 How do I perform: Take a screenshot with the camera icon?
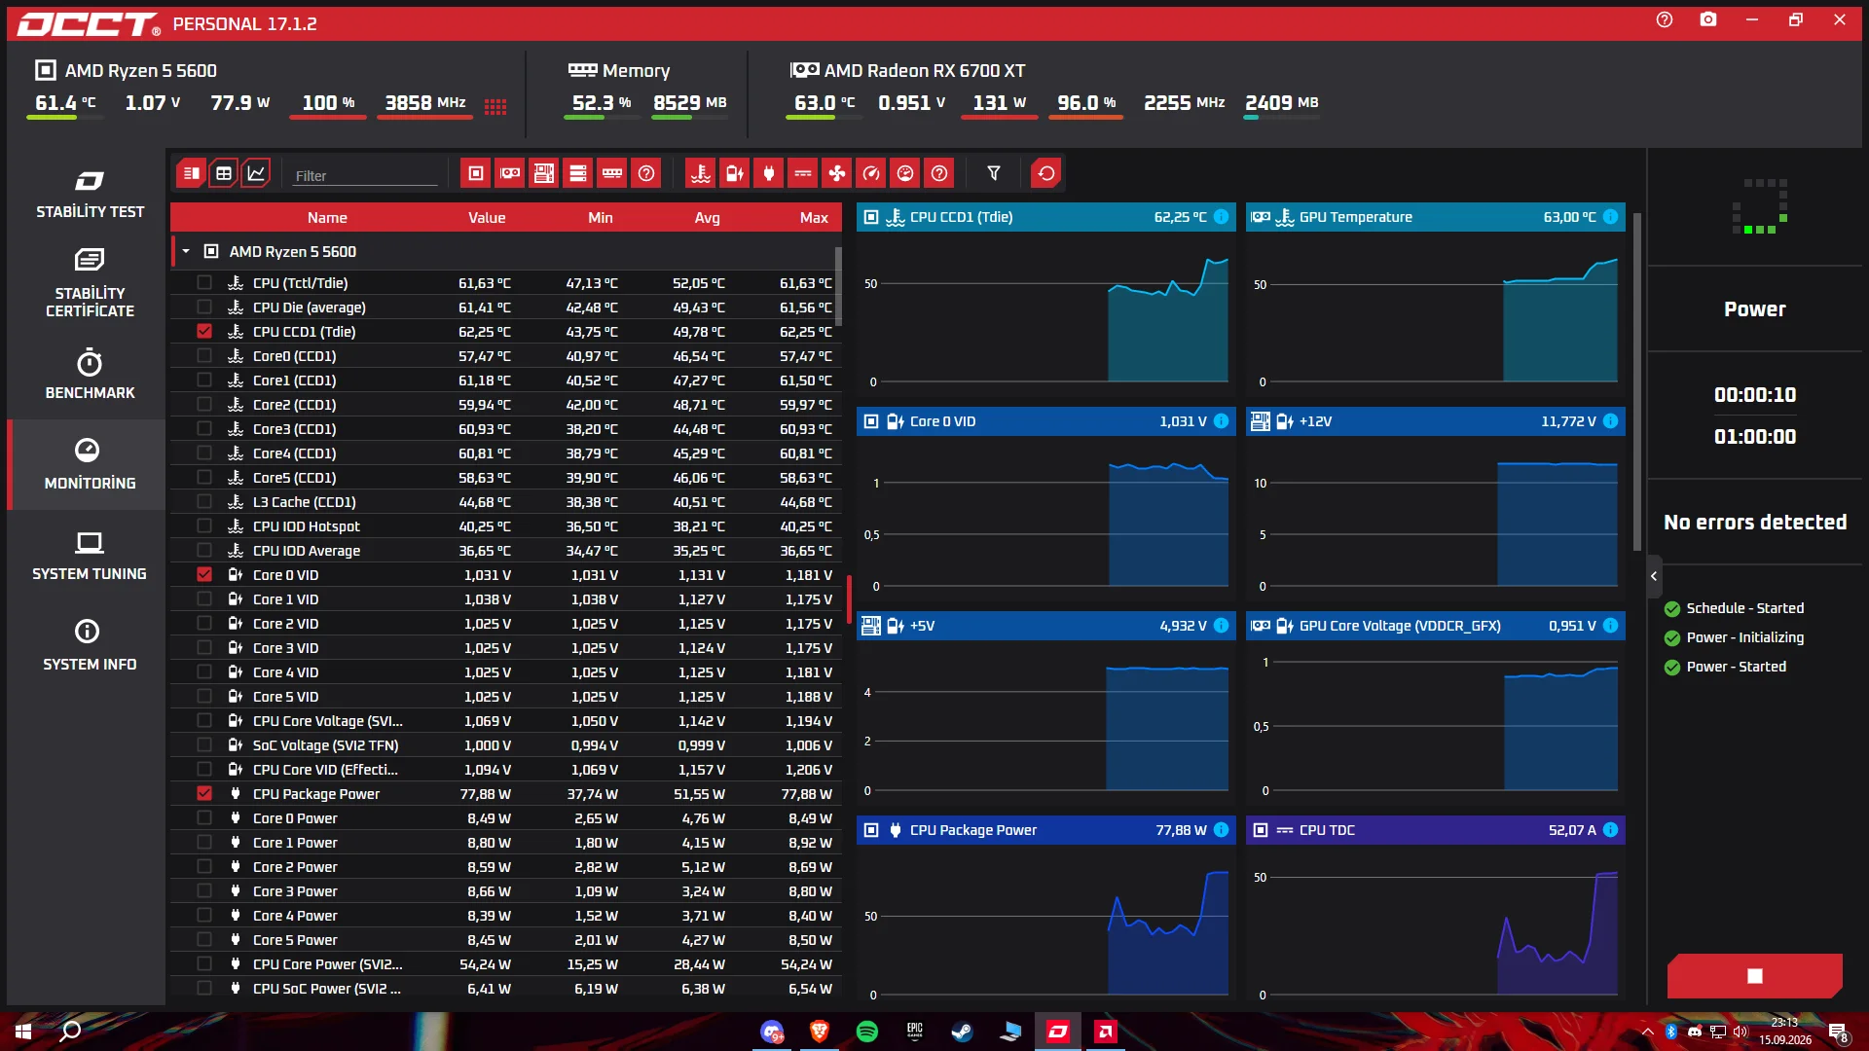click(x=1708, y=19)
